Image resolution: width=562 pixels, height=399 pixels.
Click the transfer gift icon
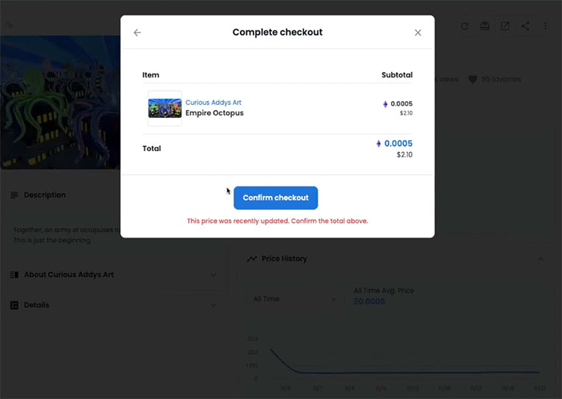click(485, 26)
